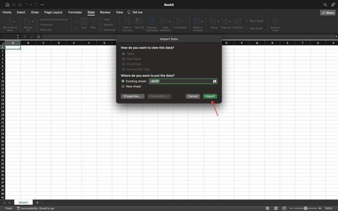Click Get External Data icon
This screenshot has height=211, width=338.
pyautogui.click(x=9, y=22)
